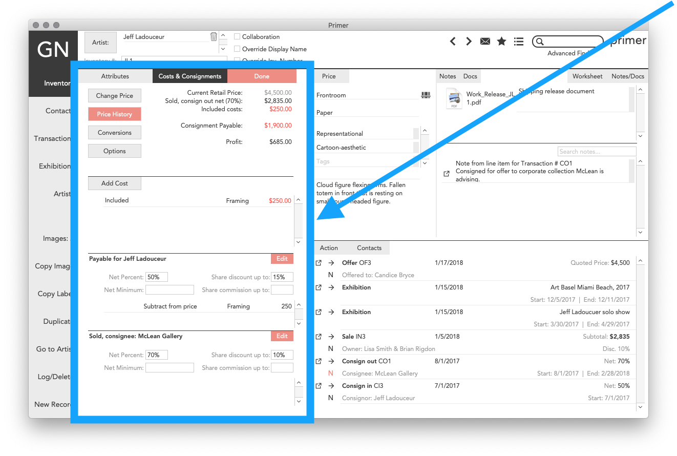Open the envelope mail icon in the toolbar

point(485,41)
